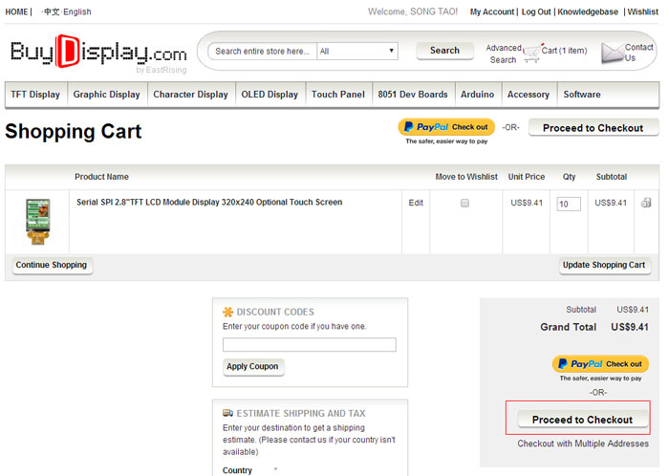Open the 8051 Dev Boards menu
Screen dimensions: 669x476
pos(413,95)
